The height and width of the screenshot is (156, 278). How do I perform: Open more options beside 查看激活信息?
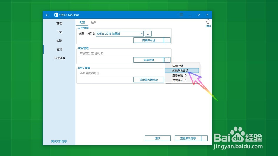pos(204,138)
